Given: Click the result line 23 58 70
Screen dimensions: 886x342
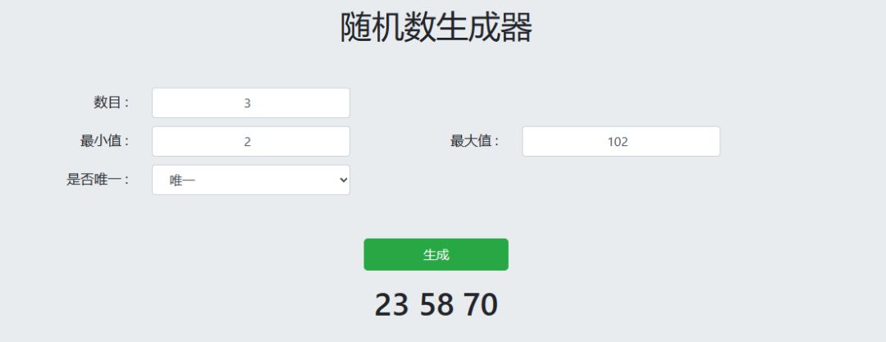Looking at the screenshot, I should point(436,305).
